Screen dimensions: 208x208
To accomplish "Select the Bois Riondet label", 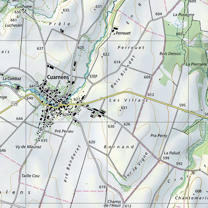I will 123,72.
